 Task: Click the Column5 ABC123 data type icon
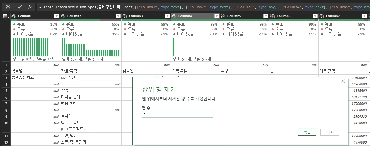coord(223,16)
